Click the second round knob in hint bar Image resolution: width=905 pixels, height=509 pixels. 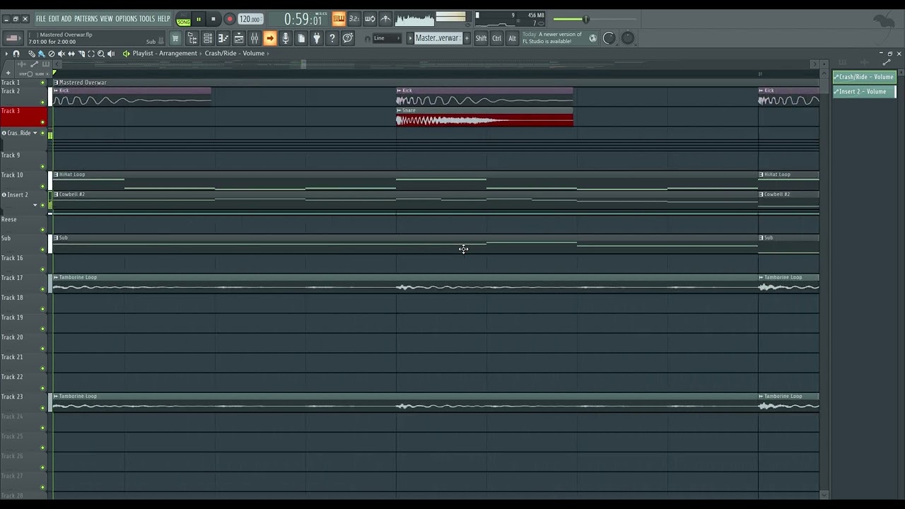(x=627, y=38)
